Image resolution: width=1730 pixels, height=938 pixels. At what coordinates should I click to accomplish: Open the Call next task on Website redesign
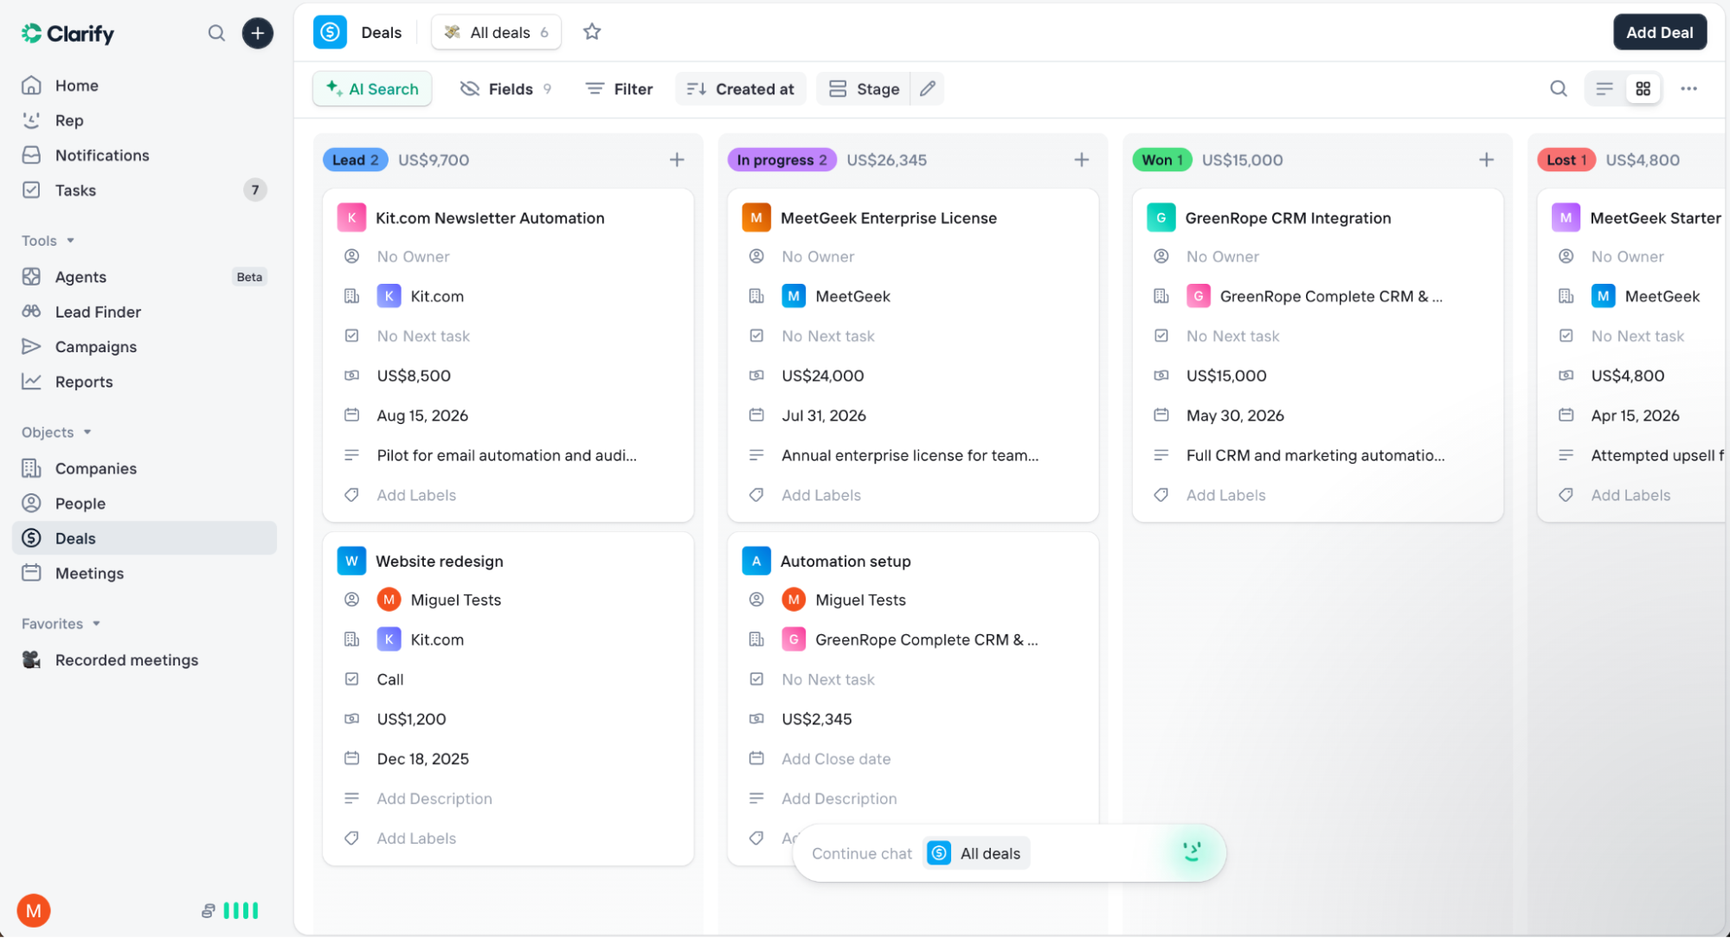pos(390,679)
